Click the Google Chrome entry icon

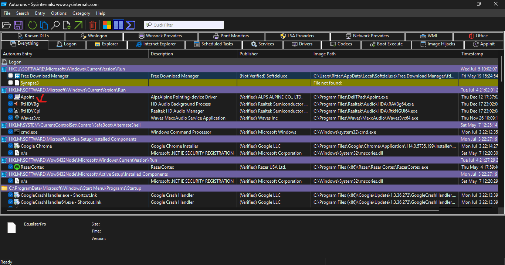point(17,146)
